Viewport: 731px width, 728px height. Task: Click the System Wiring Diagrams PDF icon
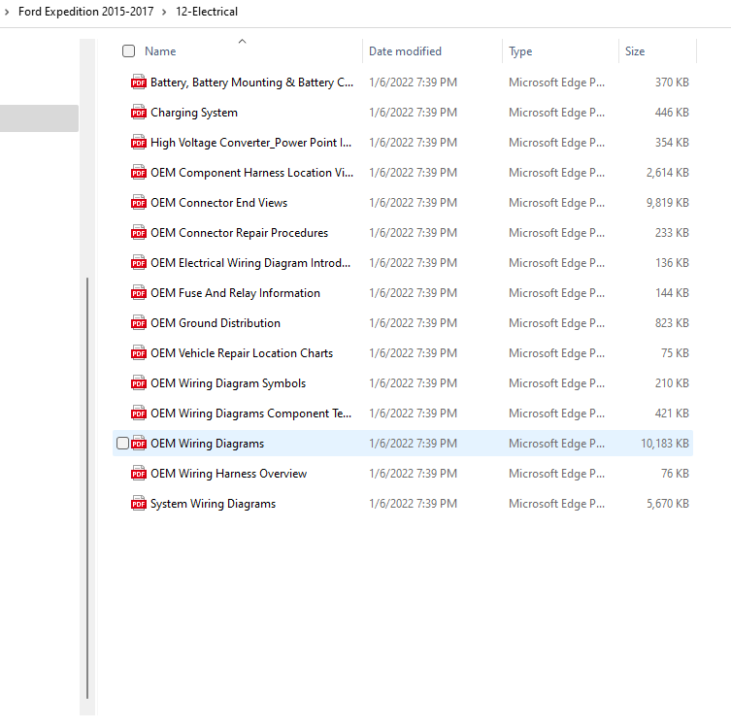[x=138, y=504]
